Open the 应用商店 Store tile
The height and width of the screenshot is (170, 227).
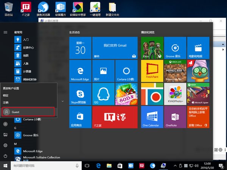(80, 116)
